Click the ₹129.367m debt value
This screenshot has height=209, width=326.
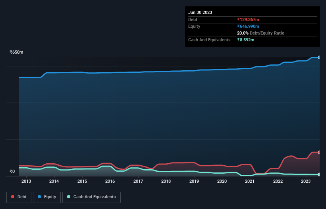[x=248, y=19]
